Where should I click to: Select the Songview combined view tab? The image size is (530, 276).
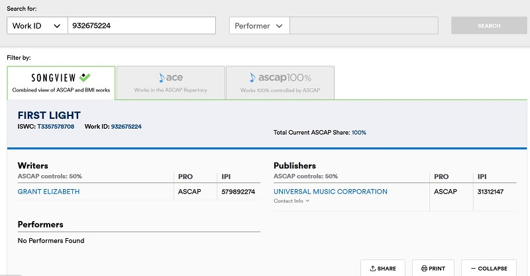pos(61,82)
